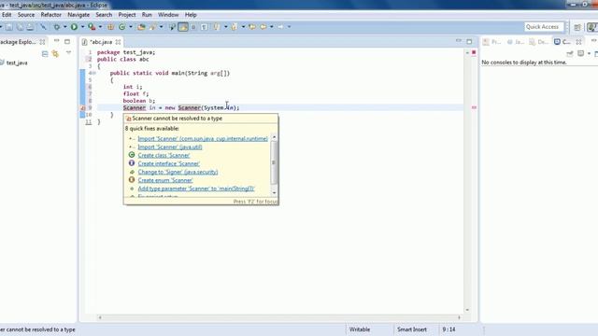Open the Search menu
This screenshot has height=336, width=598.
click(104, 15)
